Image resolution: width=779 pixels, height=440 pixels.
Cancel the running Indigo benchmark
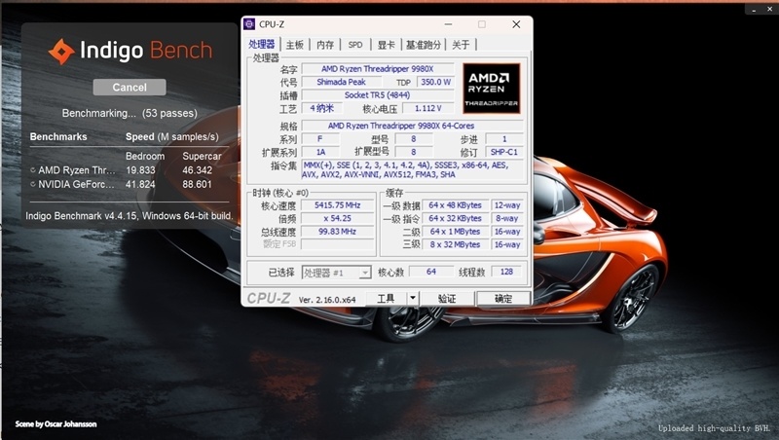tap(130, 88)
